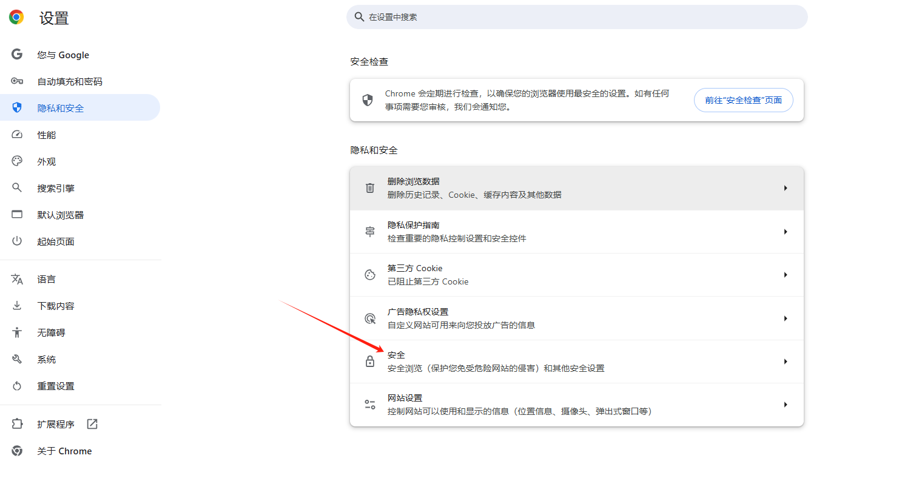Click the Google G icon in sidebar
The height and width of the screenshot is (498, 919).
pos(17,55)
